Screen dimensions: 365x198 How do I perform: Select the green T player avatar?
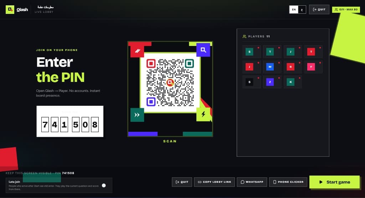[x=270, y=52]
